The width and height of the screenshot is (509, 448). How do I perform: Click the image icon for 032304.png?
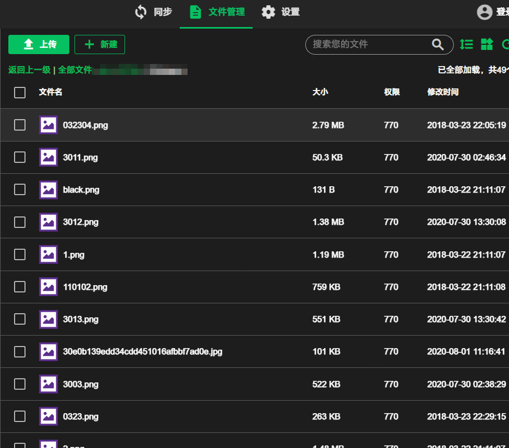48,125
